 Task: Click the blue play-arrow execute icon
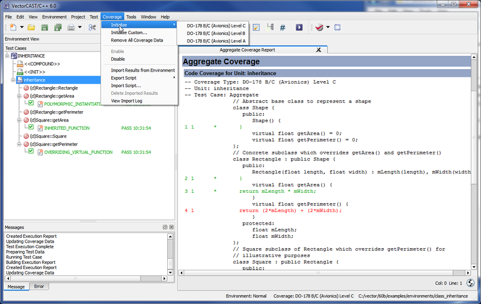299,28
